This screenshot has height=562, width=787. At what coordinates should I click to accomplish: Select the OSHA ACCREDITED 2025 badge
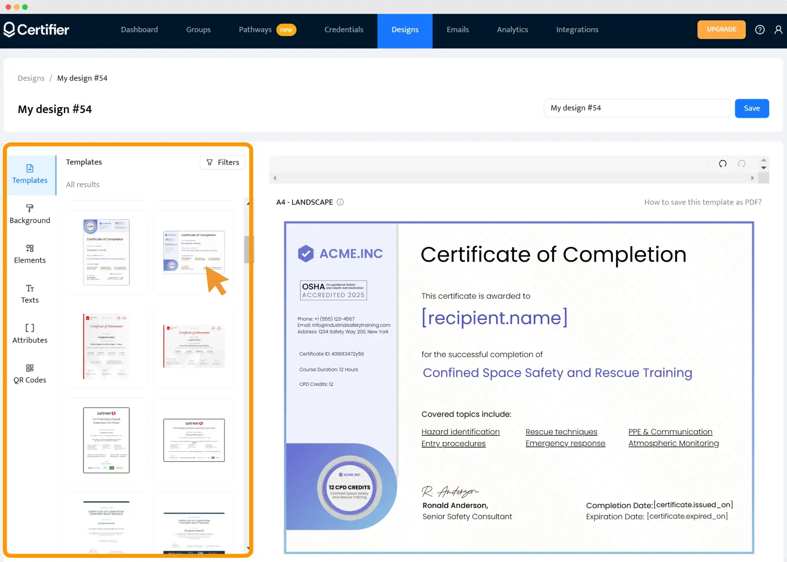(x=333, y=290)
